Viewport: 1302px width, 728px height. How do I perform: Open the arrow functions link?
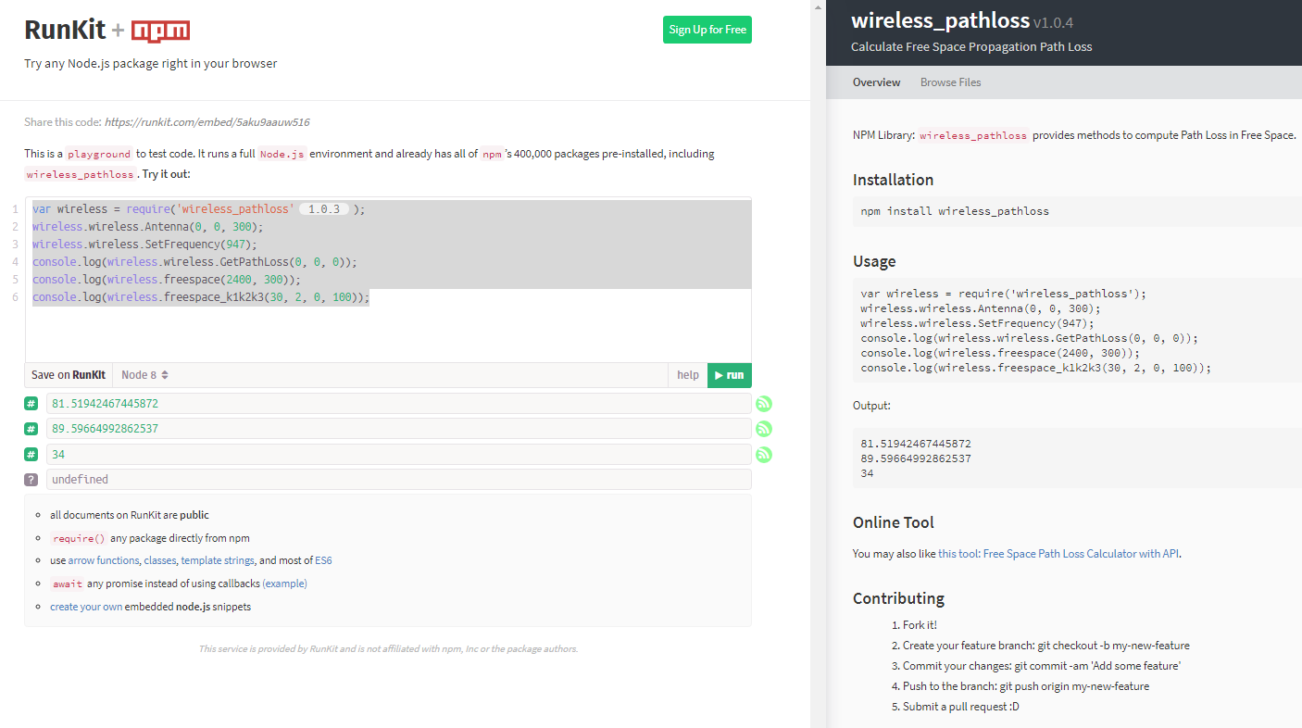pyautogui.click(x=104, y=560)
